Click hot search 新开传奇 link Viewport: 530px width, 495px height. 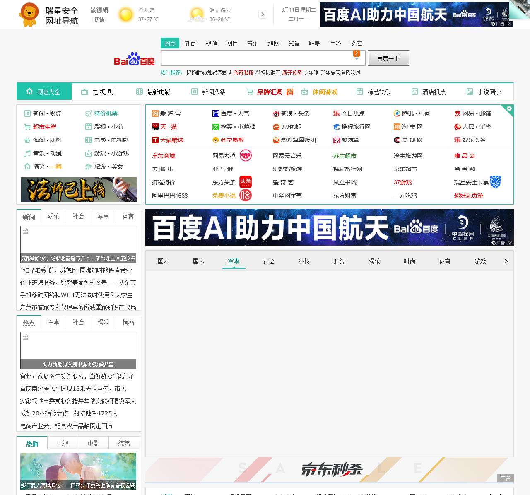[x=292, y=72]
